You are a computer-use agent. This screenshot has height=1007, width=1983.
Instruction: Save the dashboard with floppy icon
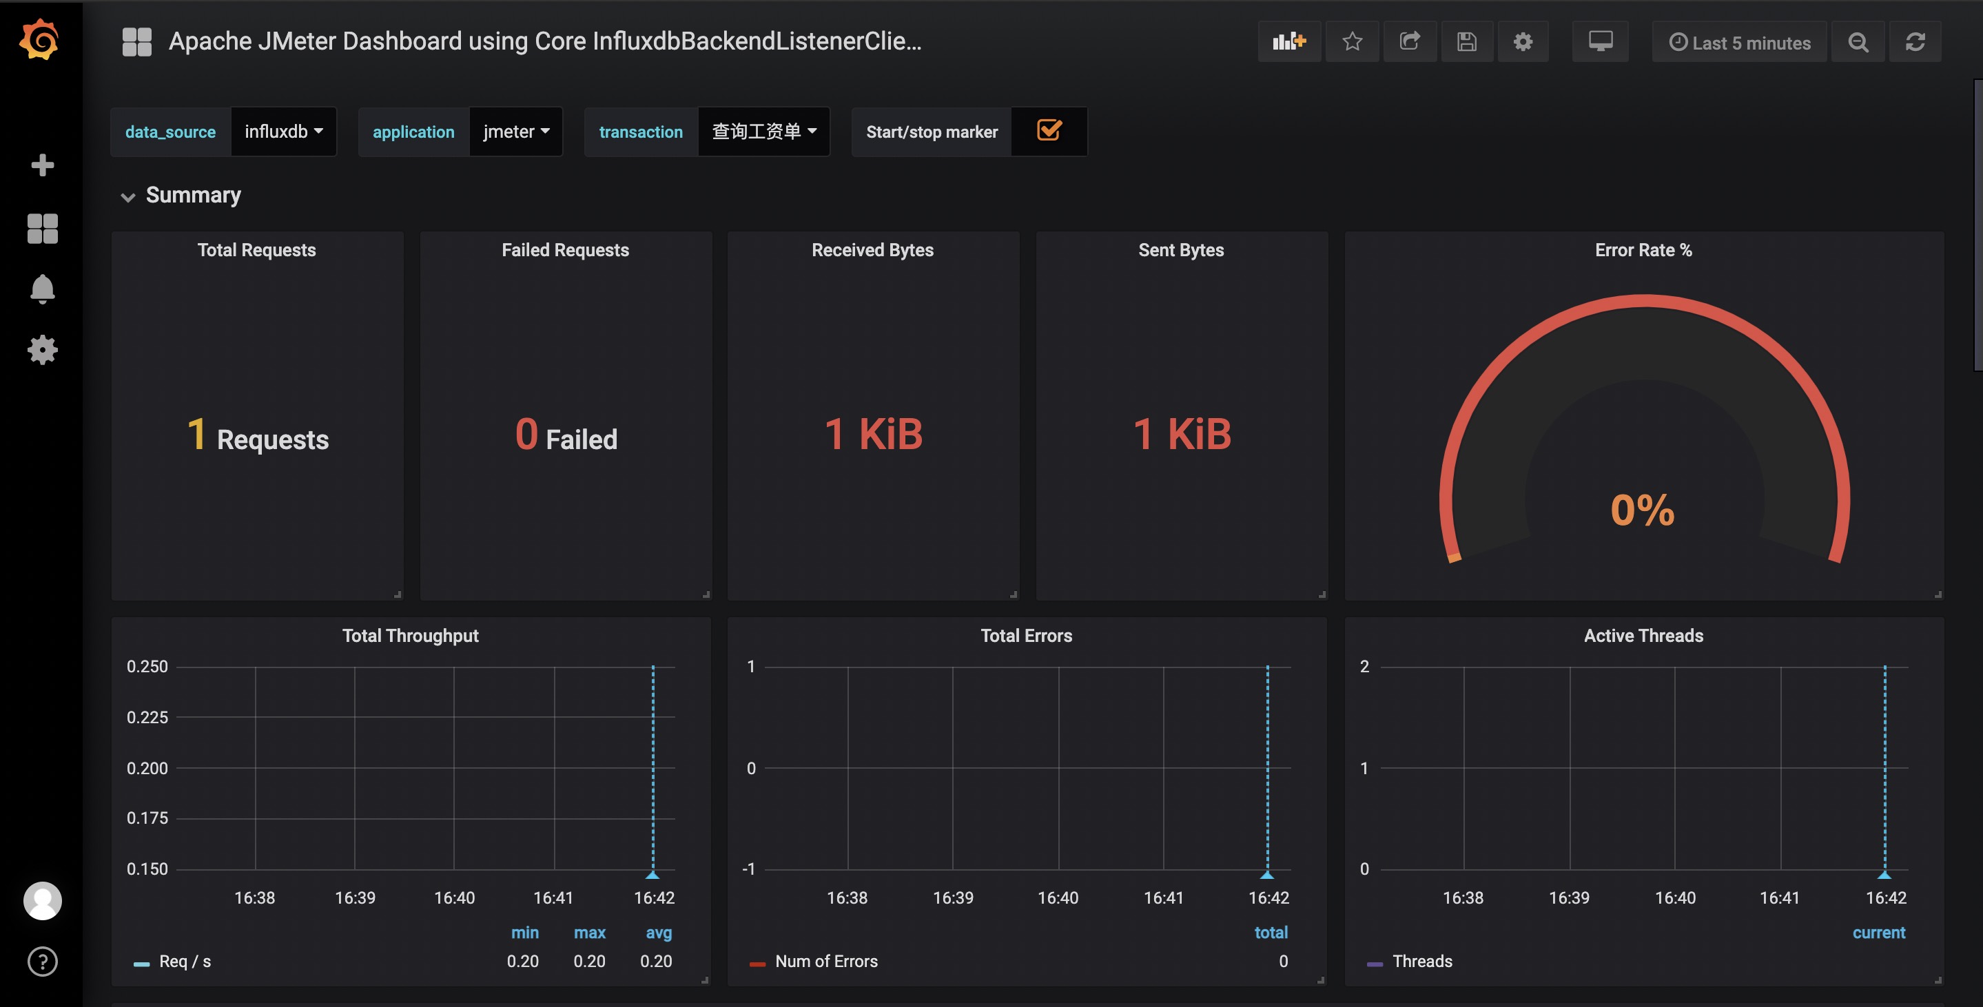click(x=1466, y=41)
